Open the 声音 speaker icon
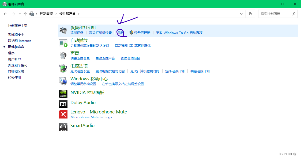Image resolution: width=301 pixels, height=158 pixels. pos(63,56)
